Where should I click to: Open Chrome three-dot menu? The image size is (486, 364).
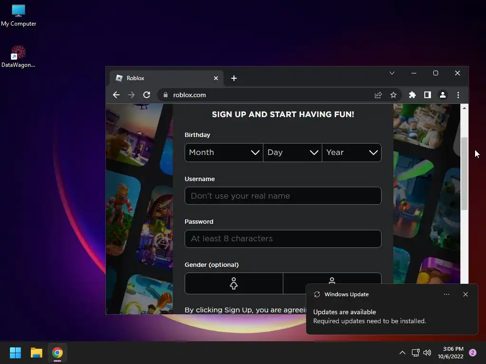[x=458, y=95]
